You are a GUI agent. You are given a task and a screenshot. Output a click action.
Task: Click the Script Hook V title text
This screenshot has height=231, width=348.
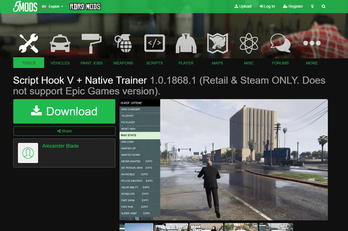click(x=80, y=80)
